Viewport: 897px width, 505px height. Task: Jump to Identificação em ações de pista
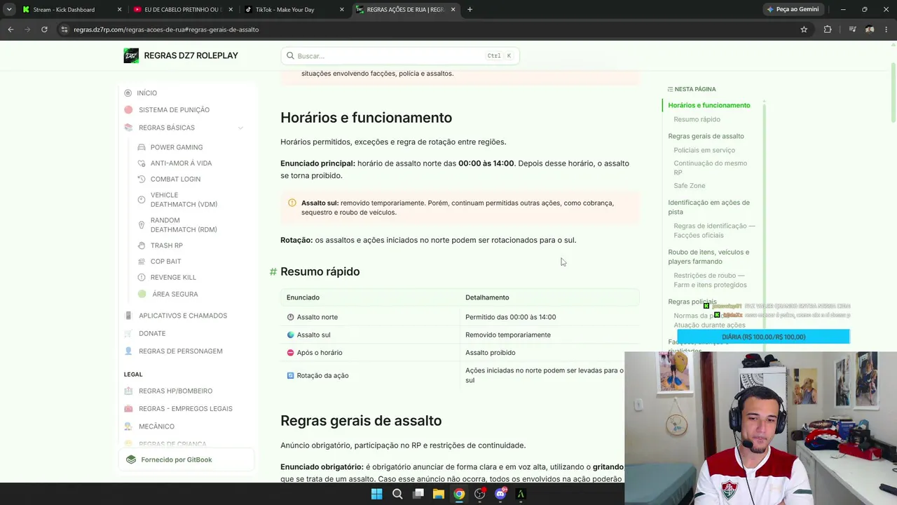(x=708, y=207)
